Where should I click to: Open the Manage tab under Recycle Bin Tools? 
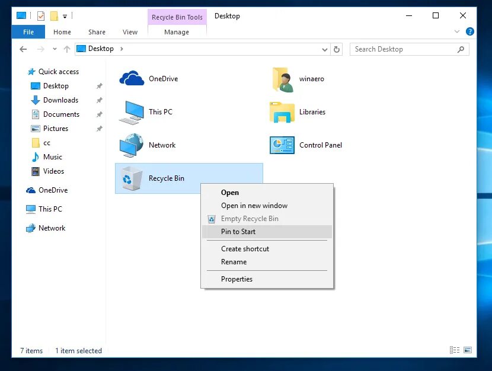click(177, 32)
